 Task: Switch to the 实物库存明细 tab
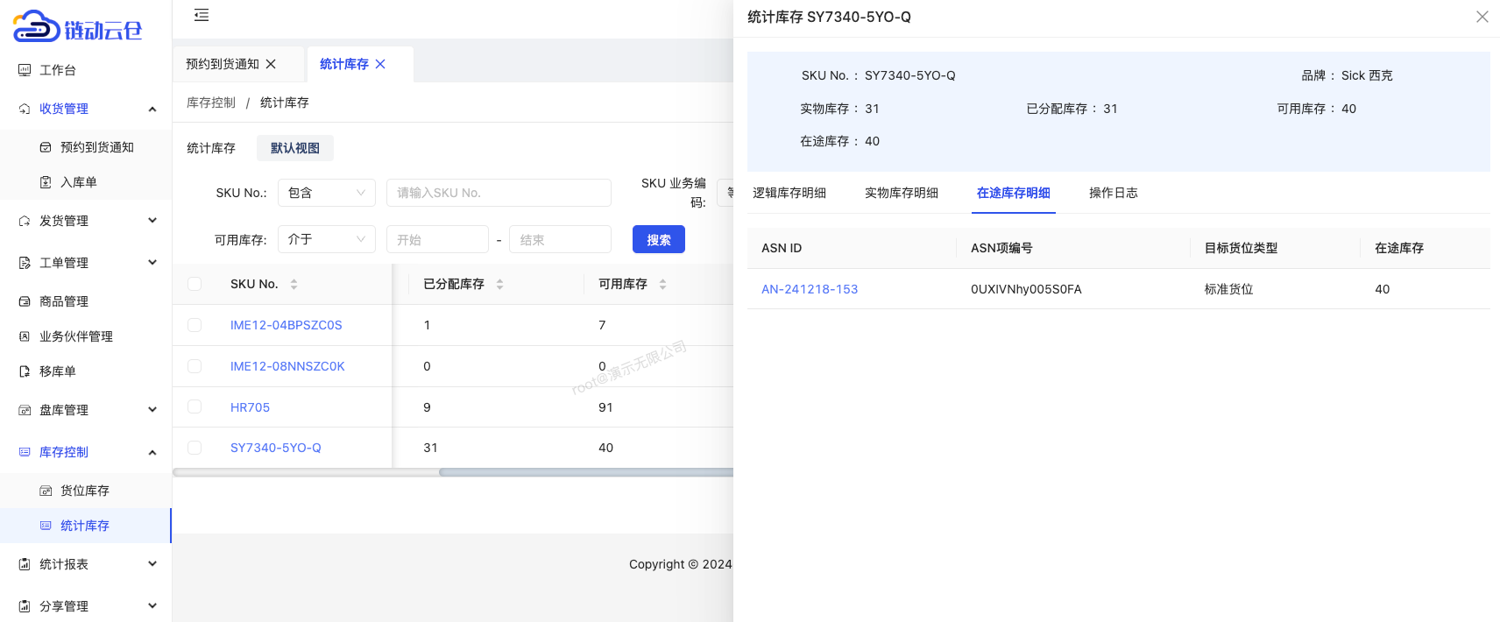(x=901, y=193)
